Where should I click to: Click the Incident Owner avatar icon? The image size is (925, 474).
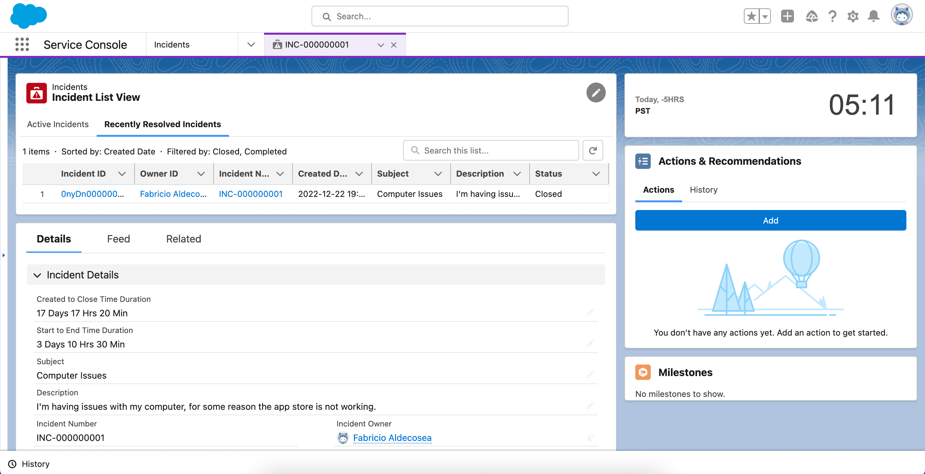[x=343, y=437]
